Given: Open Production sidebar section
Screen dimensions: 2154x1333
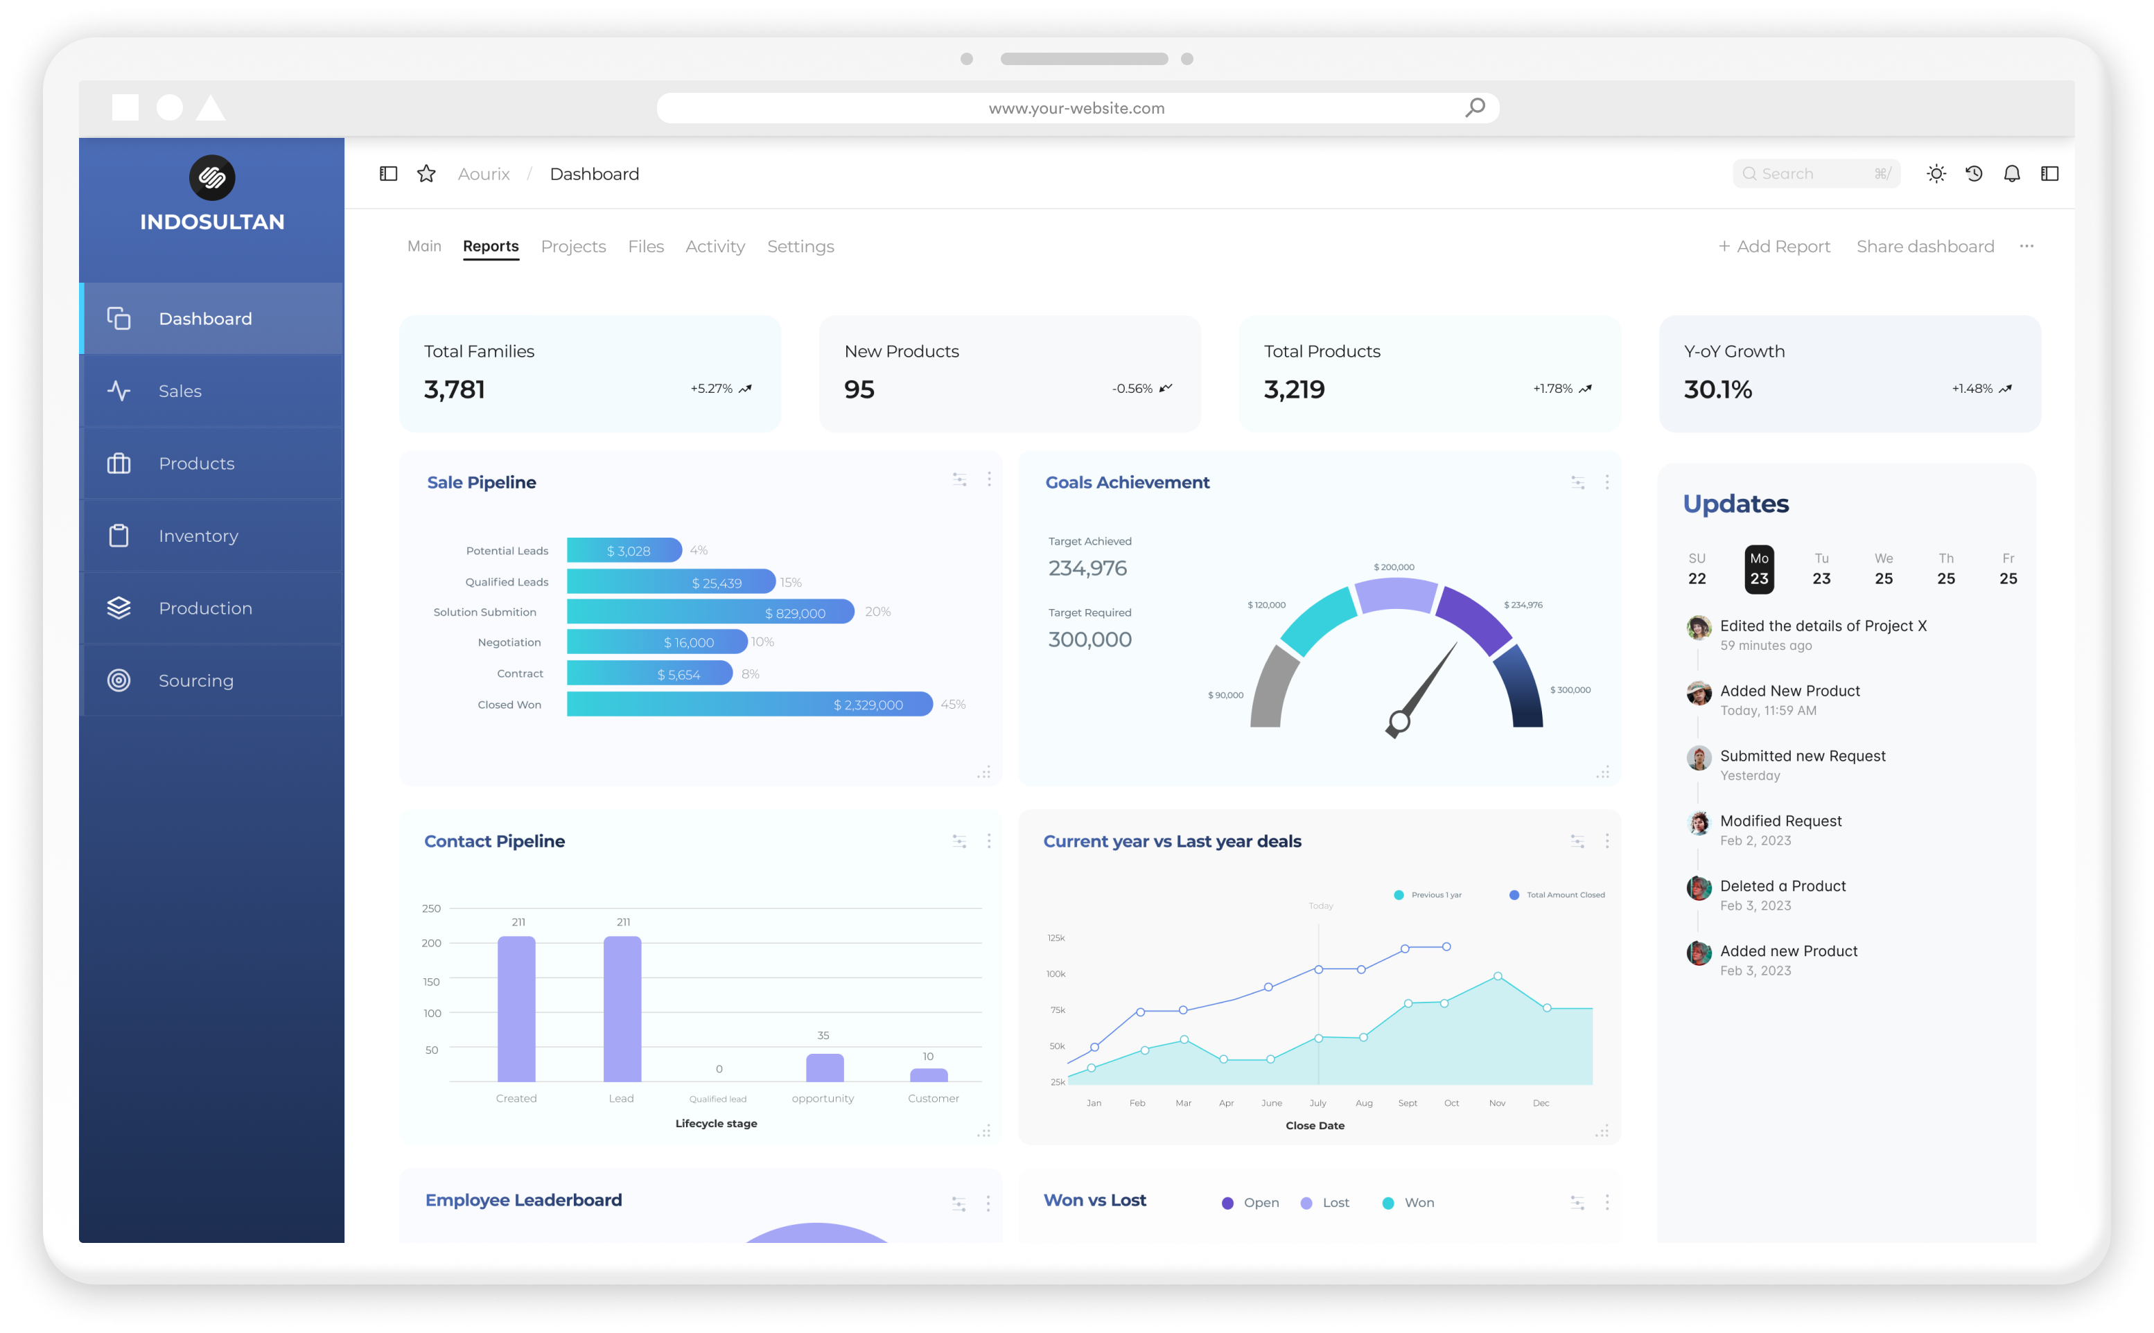Looking at the screenshot, I should (204, 608).
